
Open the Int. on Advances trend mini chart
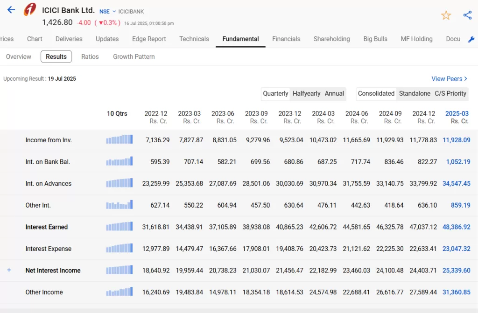(x=119, y=183)
